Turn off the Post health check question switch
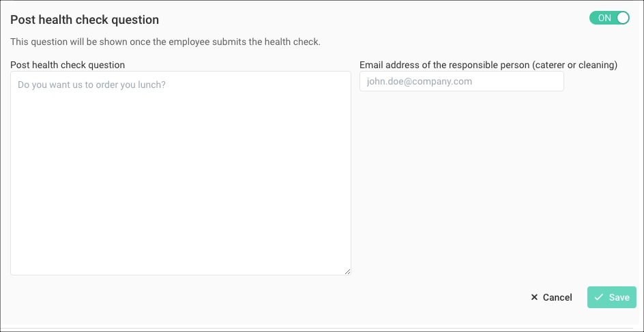Viewport: 644px width, 332px height. tap(609, 18)
